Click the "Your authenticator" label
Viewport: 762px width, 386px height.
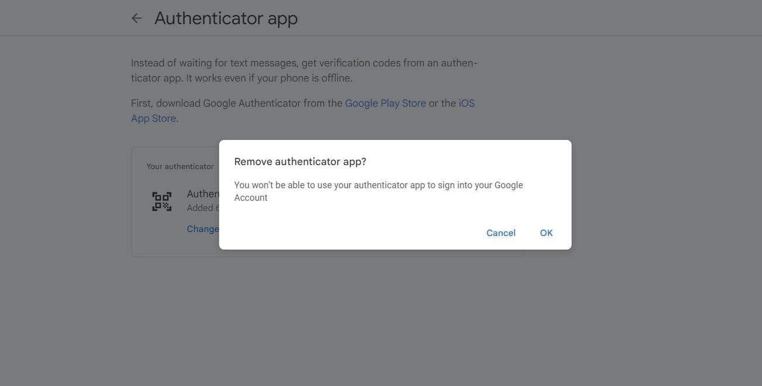[x=180, y=166]
